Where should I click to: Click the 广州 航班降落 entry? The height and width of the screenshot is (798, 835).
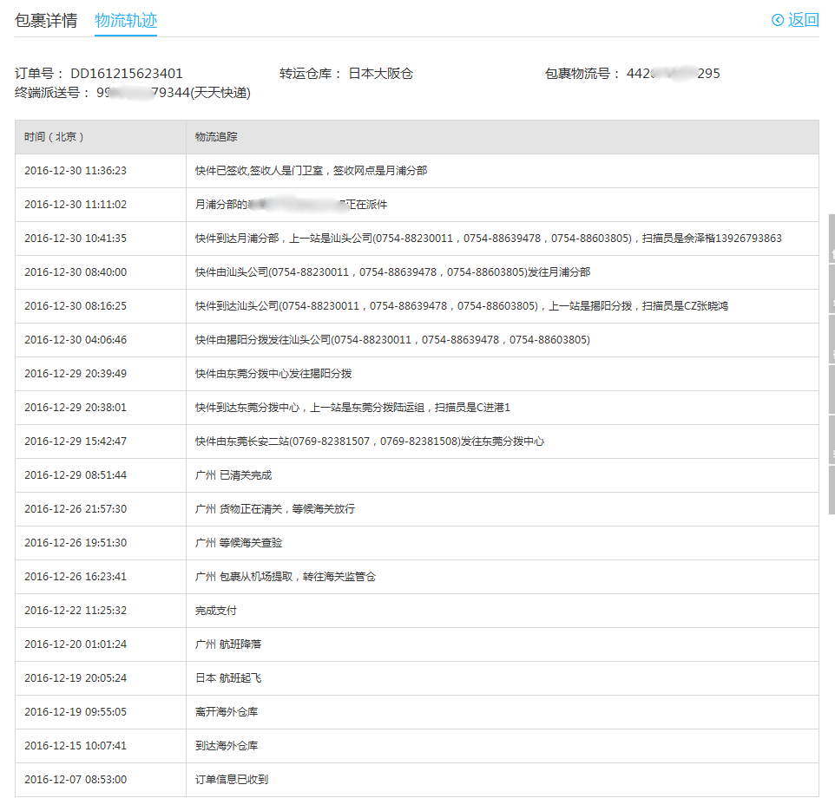pyautogui.click(x=228, y=644)
